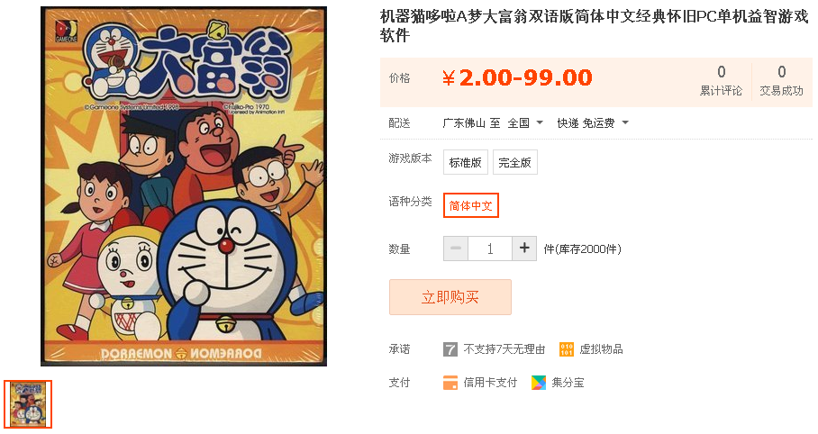Select the 标准版 game version option
818x434 pixels.
coord(466,162)
